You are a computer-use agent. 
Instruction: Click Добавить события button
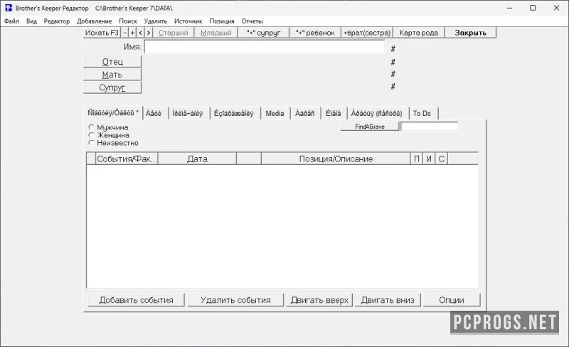coord(136,300)
